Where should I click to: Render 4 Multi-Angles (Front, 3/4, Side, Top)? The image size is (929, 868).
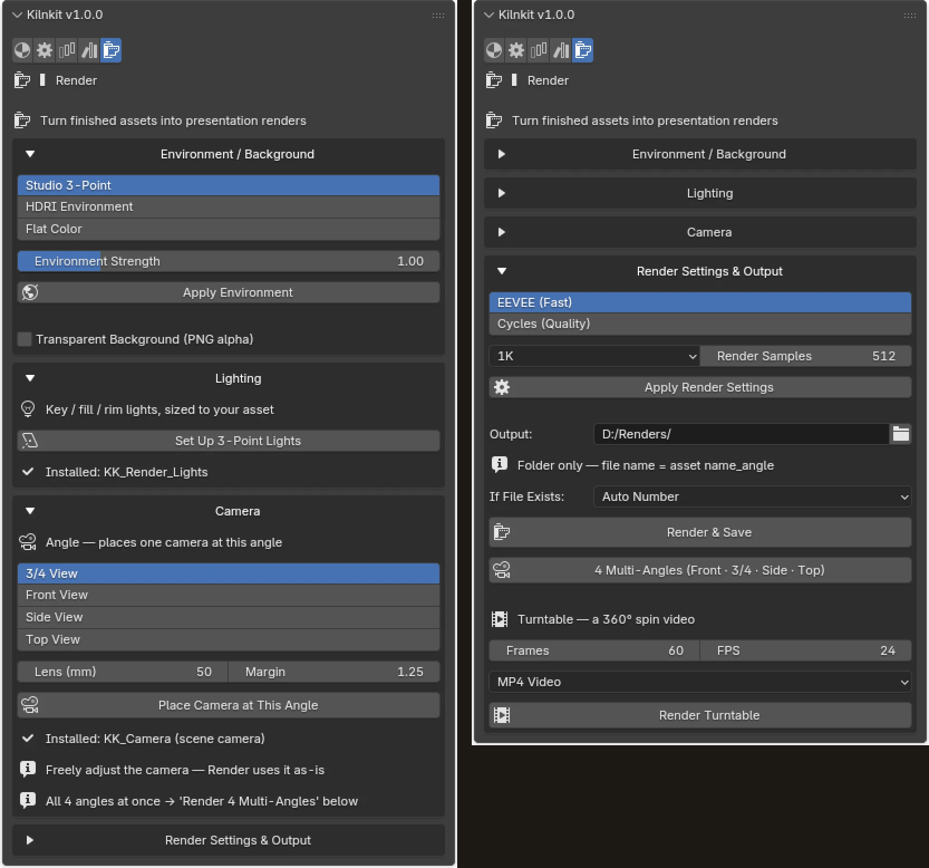[700, 570]
